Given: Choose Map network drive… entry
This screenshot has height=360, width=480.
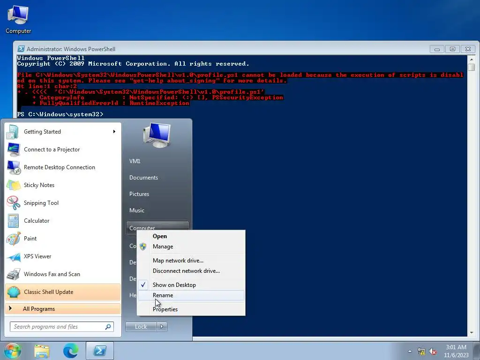Looking at the screenshot, I should (191, 261).
